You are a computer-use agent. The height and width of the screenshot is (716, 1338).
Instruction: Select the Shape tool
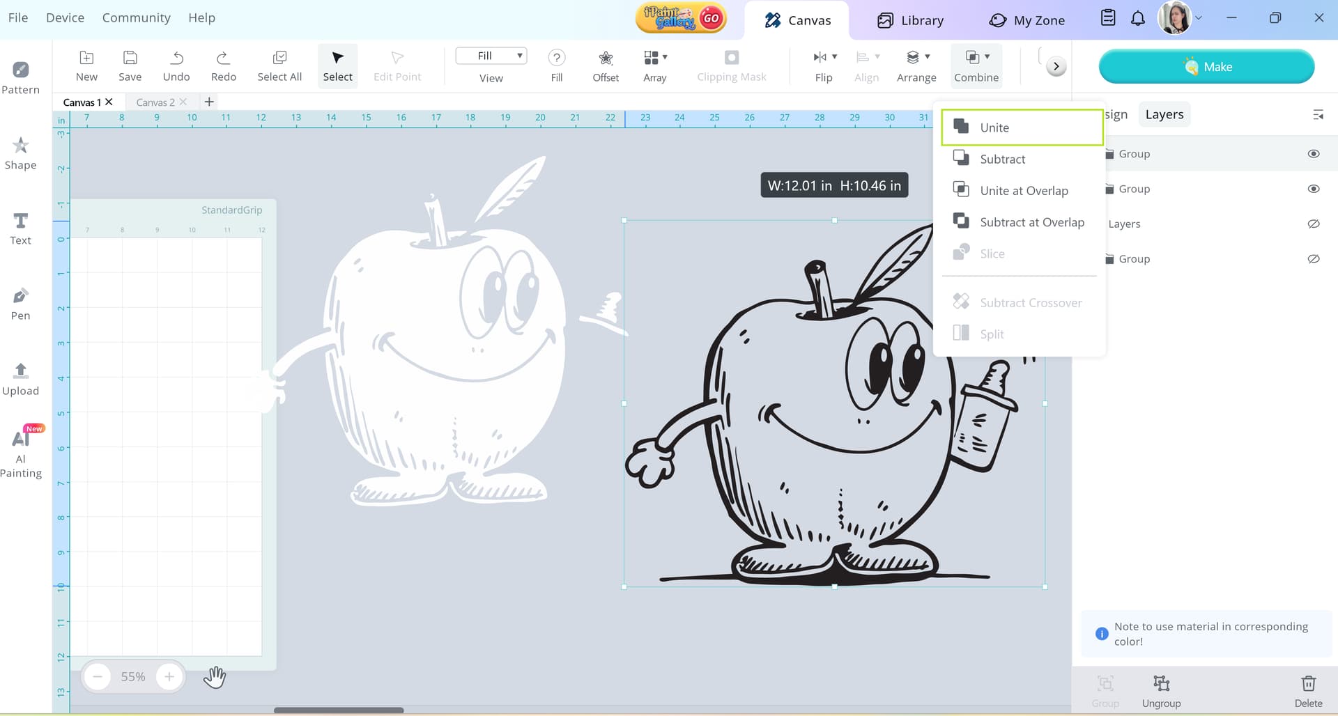coord(20,153)
